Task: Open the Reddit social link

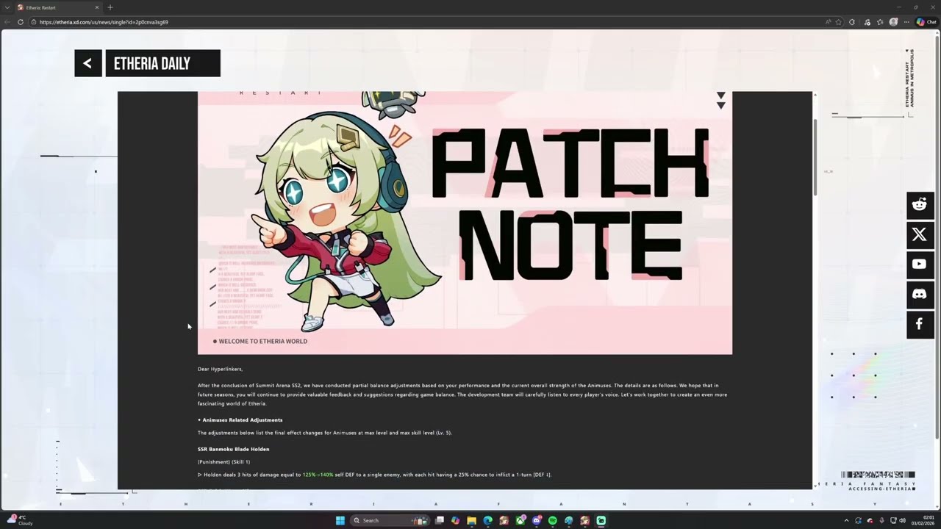Action: click(x=920, y=204)
